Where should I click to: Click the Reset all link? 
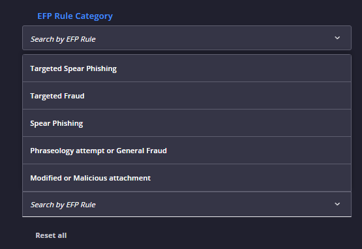[x=51, y=235]
